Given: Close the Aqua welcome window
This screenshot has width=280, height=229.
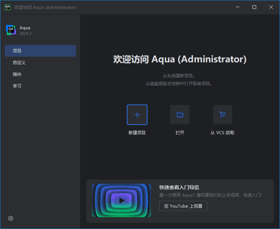Looking at the screenshot, I should 271,7.
